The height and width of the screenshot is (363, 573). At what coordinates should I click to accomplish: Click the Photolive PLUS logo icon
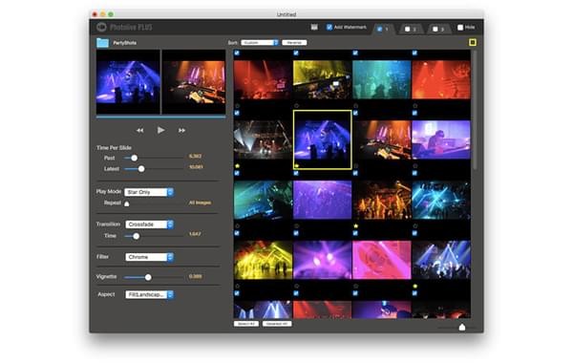click(101, 27)
